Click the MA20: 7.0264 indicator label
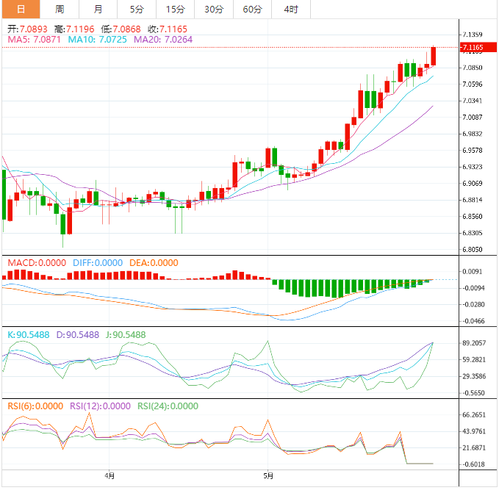Image resolution: width=499 pixels, height=493 pixels. coord(163,38)
